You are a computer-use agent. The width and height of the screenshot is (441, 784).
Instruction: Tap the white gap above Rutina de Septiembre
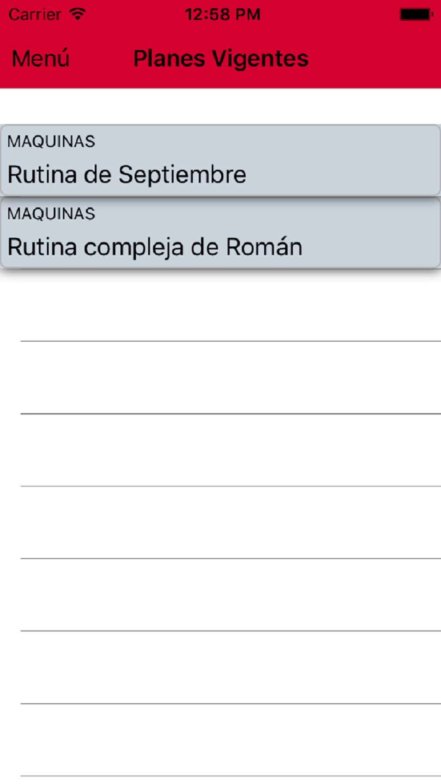click(x=220, y=106)
